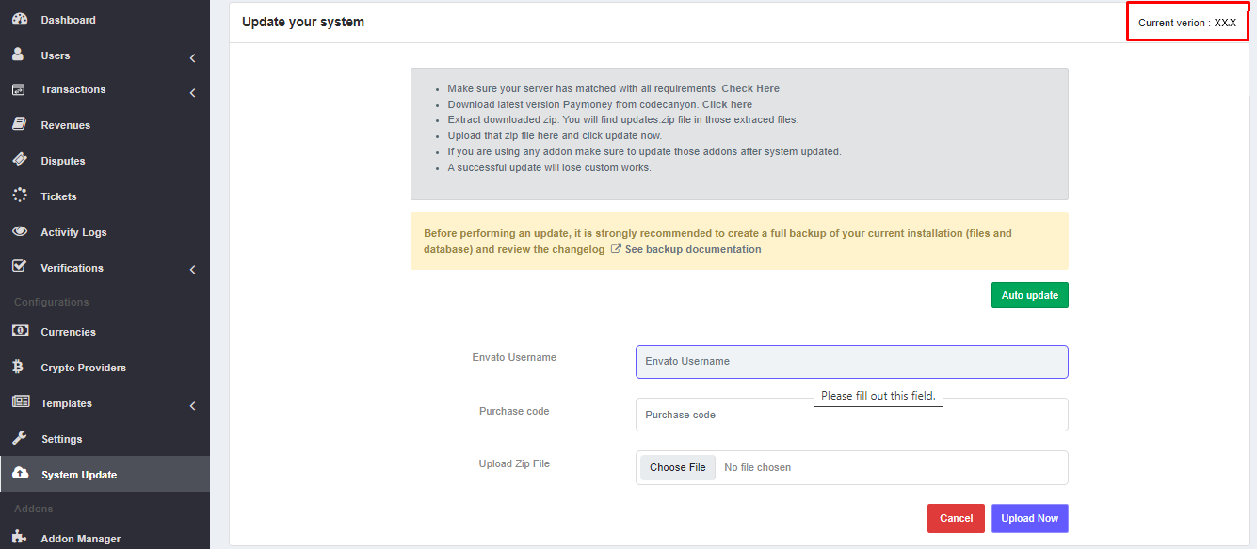1257x549 pixels.
Task: Click the Disputes ticket icon
Action: click(19, 161)
